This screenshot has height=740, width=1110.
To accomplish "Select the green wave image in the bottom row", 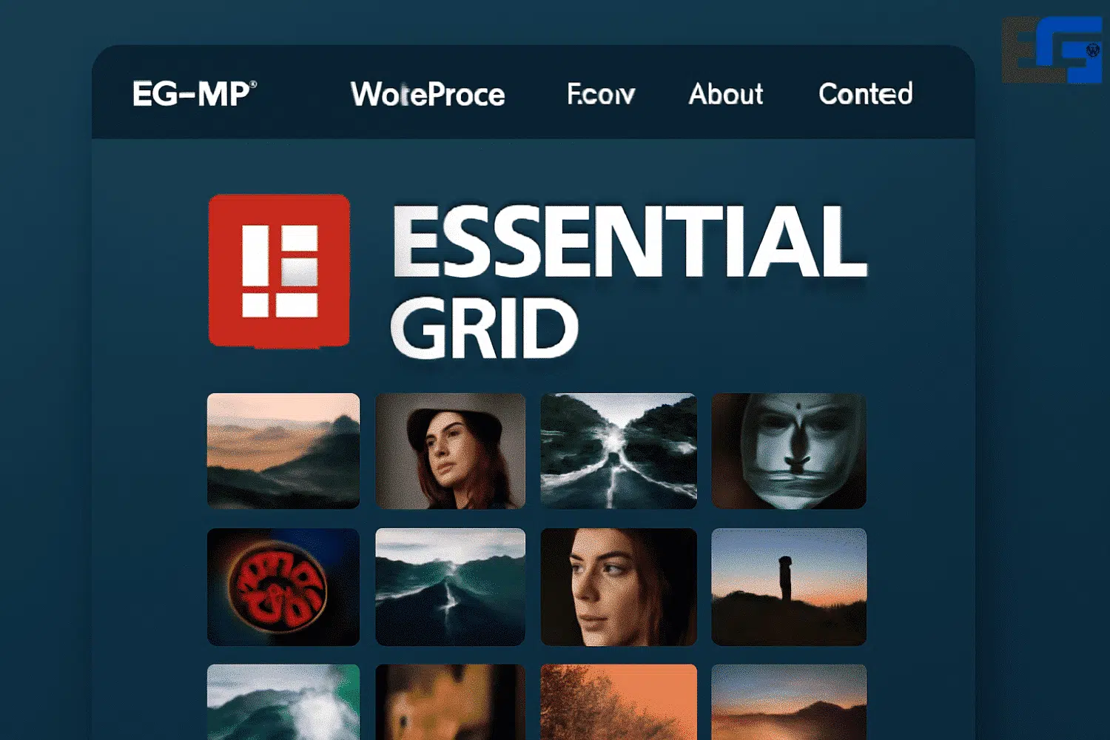I will pos(283,703).
